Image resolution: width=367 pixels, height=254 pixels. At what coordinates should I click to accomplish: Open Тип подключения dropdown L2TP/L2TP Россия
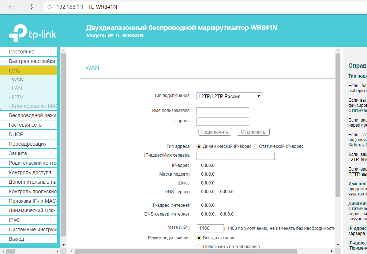click(x=229, y=96)
